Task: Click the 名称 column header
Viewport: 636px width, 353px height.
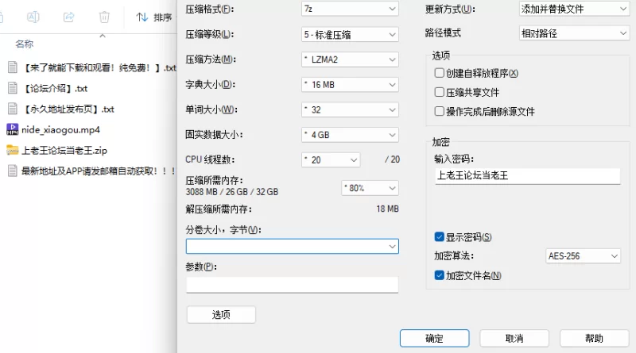Action: click(x=25, y=44)
